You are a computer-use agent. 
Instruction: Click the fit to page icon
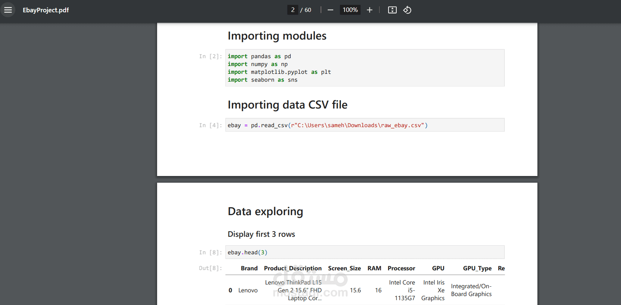[392, 10]
